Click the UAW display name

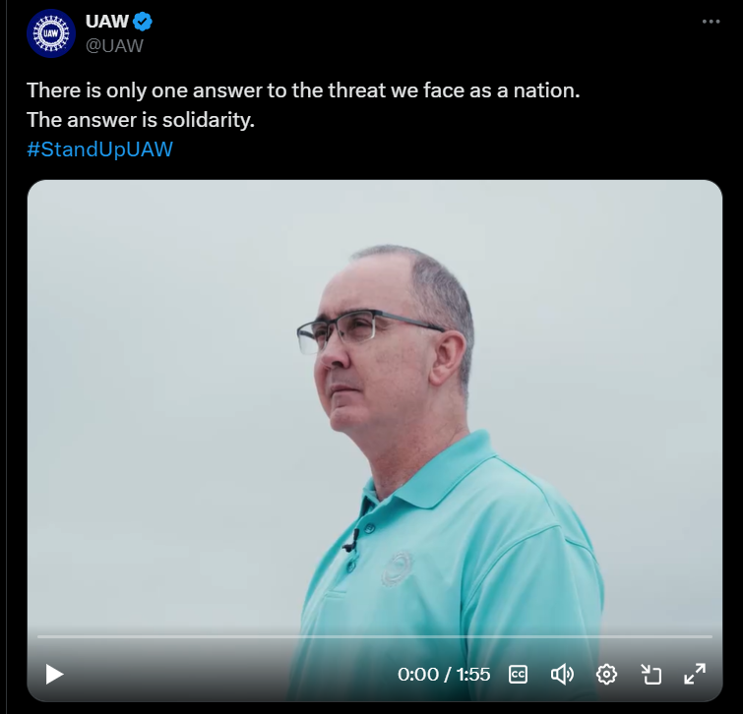(107, 22)
